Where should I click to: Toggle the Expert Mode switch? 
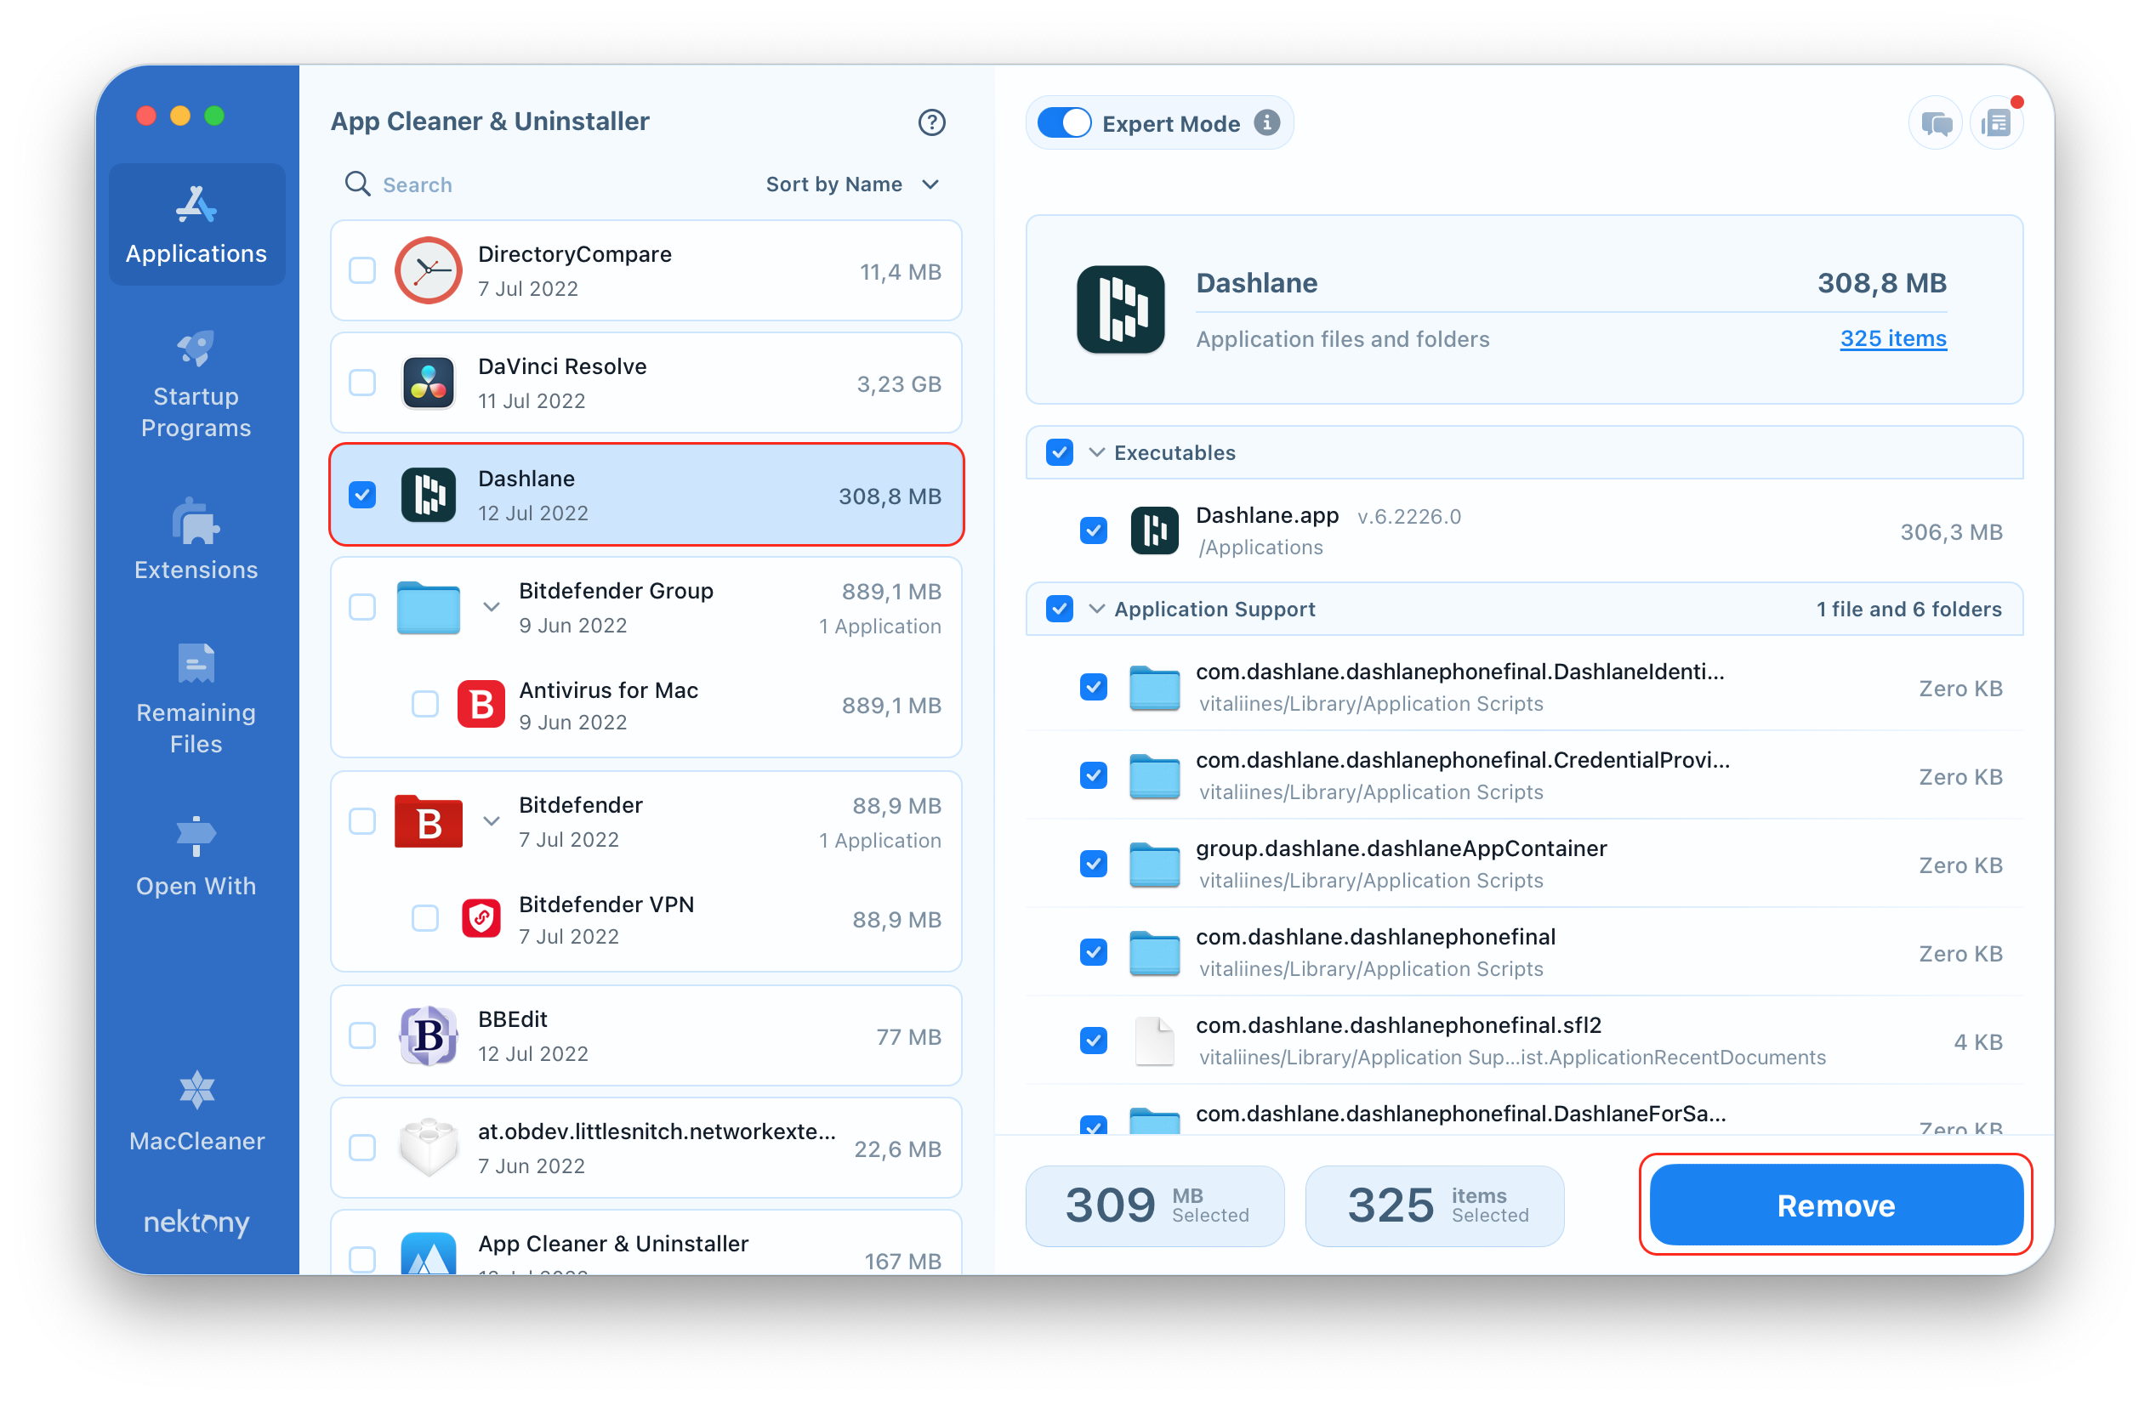tap(1066, 124)
